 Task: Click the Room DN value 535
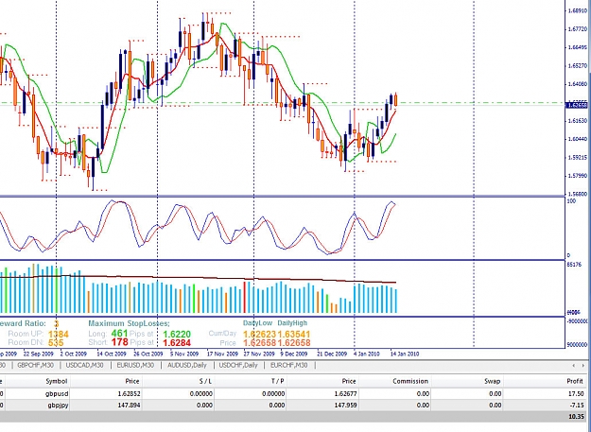point(56,343)
